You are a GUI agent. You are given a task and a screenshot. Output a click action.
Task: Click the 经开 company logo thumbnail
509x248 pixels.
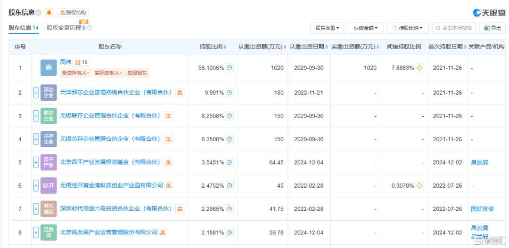[x=49, y=185]
